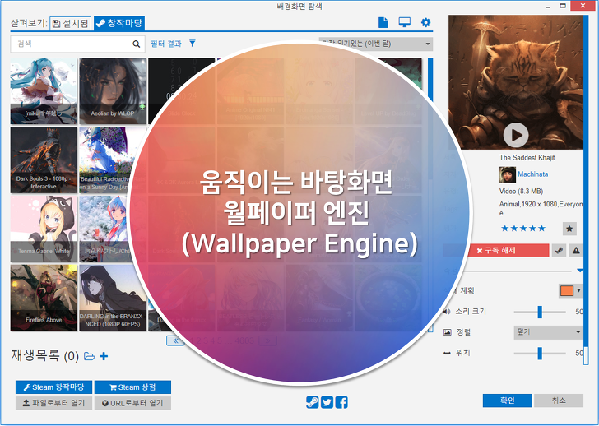Click the Video (8.3 MB) text
Image resolution: width=599 pixels, height=426 pixels.
point(521,192)
